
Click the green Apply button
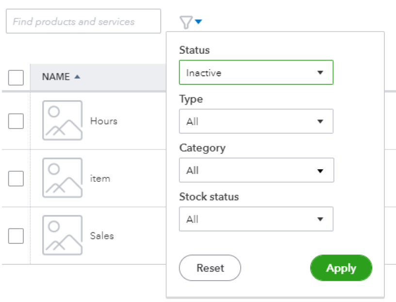pos(341,268)
